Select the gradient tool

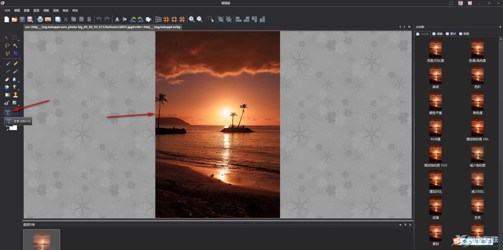coord(7,95)
